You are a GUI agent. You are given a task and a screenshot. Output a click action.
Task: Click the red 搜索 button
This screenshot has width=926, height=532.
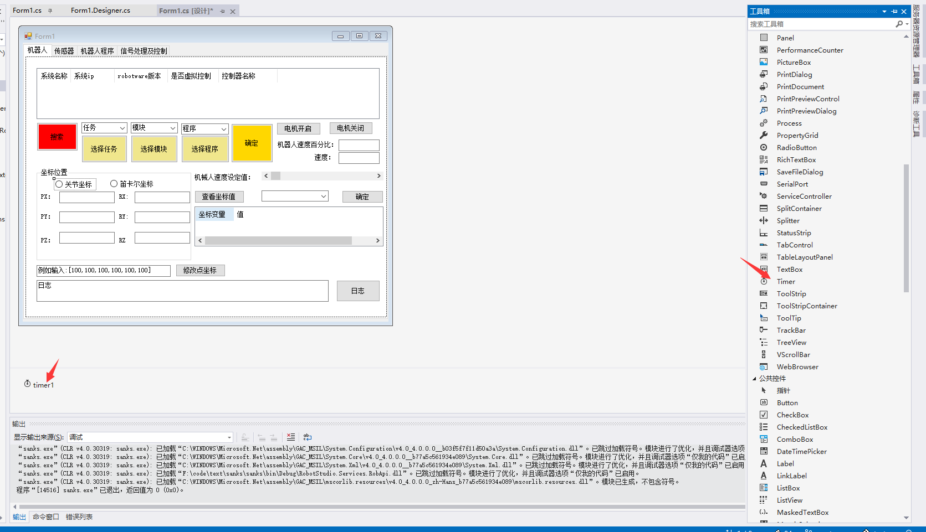tap(57, 137)
